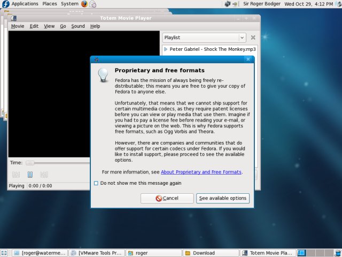342x257 pixels.
Task: Click the play indicator beside the mp3 entry
Action: [x=166, y=49]
